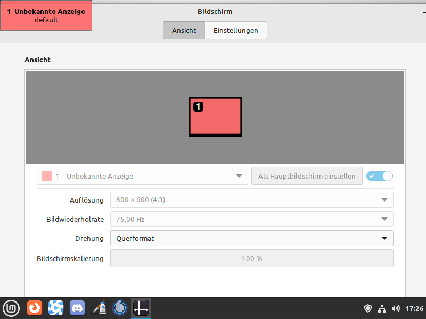Image resolution: width=426 pixels, height=319 pixels.
Task: Open the Bildwiederholrate dropdown showing 75,00 Hz
Action: point(251,219)
